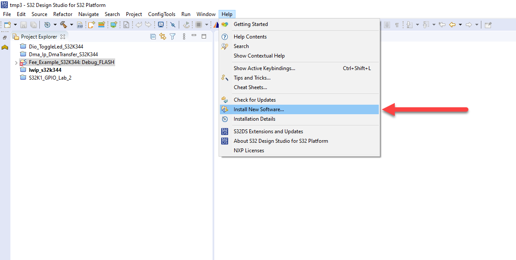Image resolution: width=516 pixels, height=260 pixels.
Task: Click Check for Updates in the Help menu
Action: [254, 100]
